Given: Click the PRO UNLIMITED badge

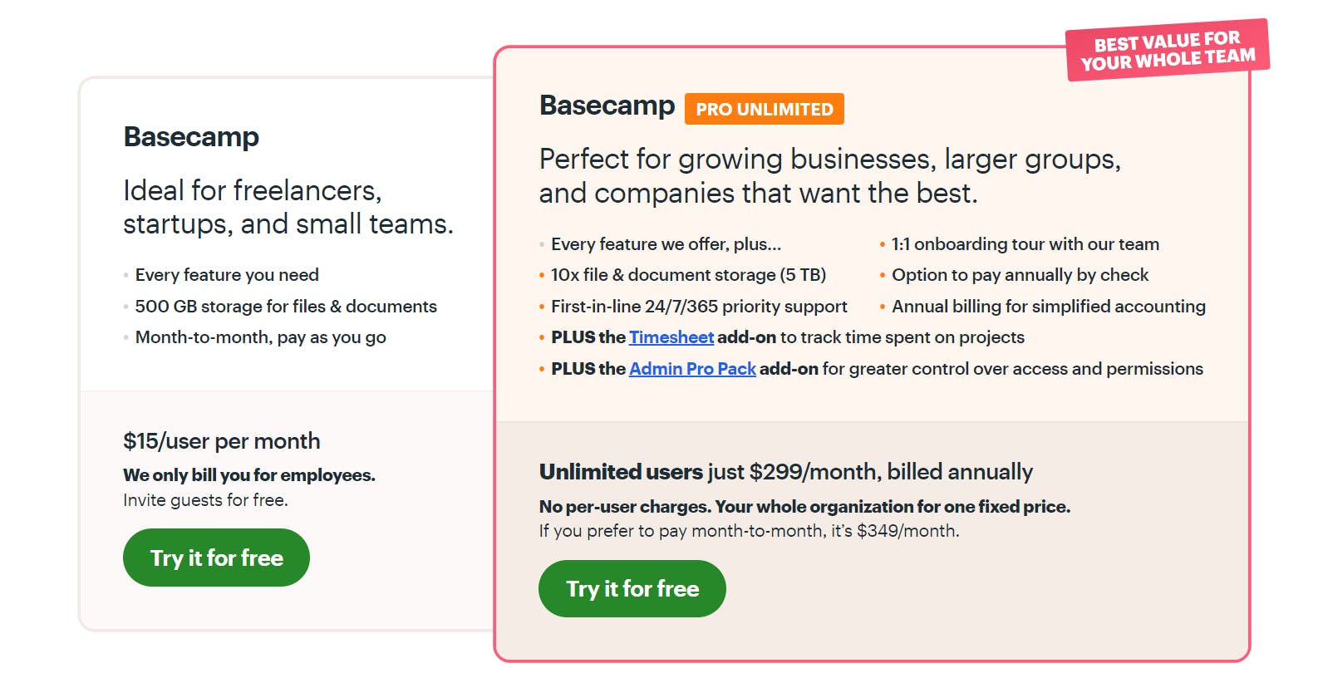Looking at the screenshot, I should [763, 108].
